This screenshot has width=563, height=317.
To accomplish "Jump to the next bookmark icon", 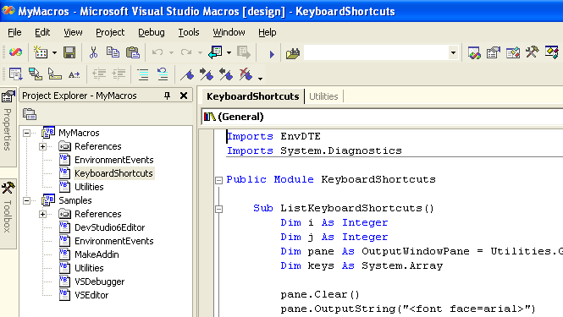I will point(207,74).
